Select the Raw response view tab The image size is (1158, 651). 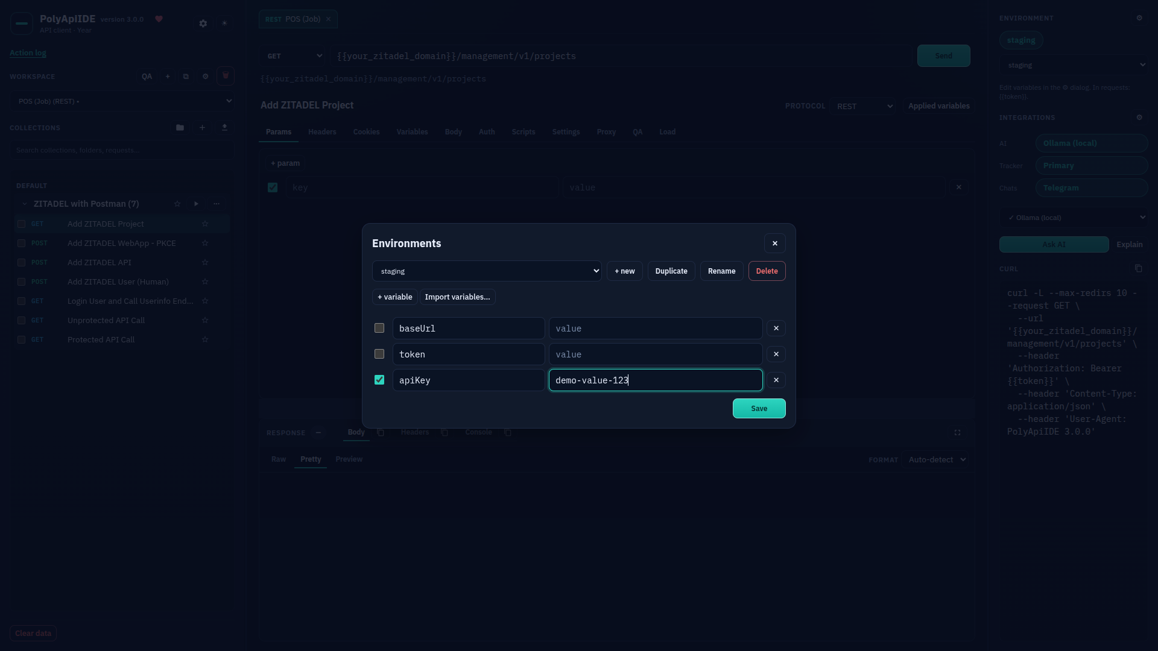(279, 459)
